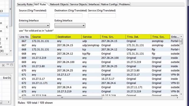Select translated destination 10.27.5.80

(133, 71)
